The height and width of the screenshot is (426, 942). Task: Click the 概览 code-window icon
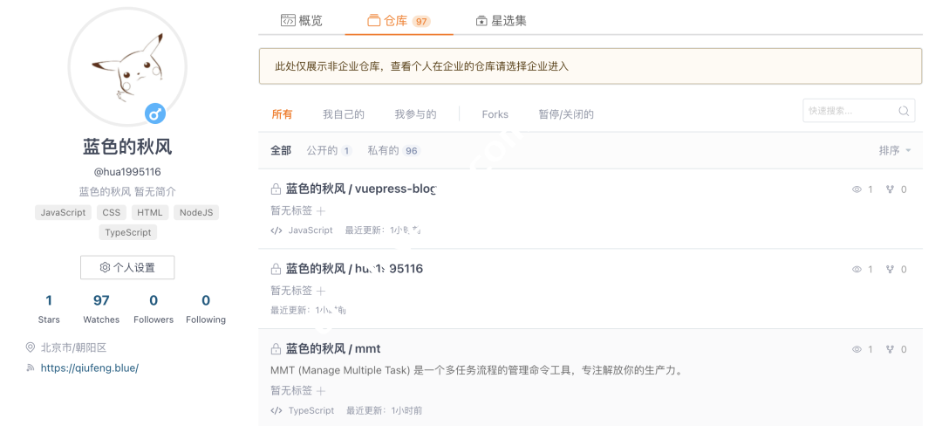[x=288, y=20]
